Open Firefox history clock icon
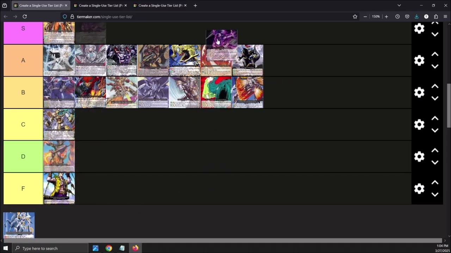The width and height of the screenshot is (451, 253). tap(397, 17)
